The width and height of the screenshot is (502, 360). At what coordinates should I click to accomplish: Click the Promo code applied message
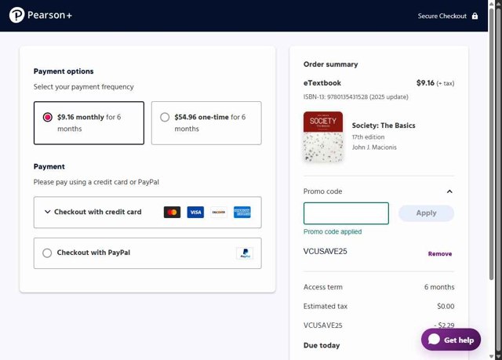(x=333, y=231)
